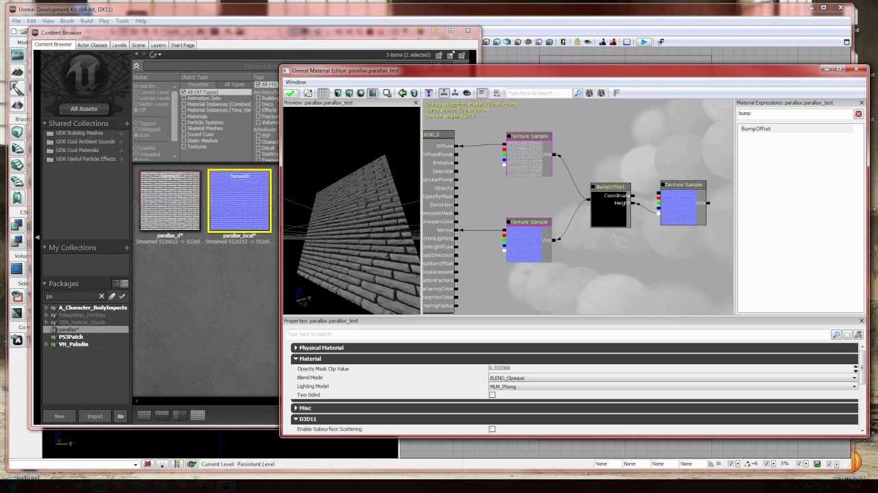Select cylinder preview primitive

click(x=337, y=93)
